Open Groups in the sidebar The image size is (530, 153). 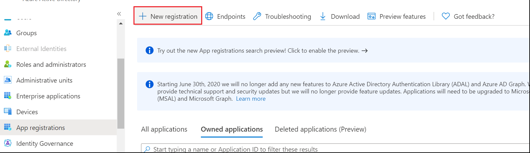click(x=26, y=33)
